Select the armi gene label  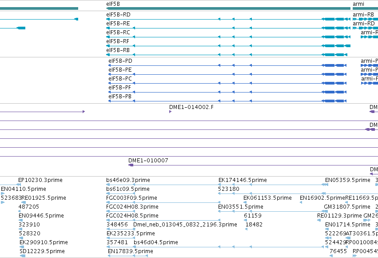coord(358,4)
